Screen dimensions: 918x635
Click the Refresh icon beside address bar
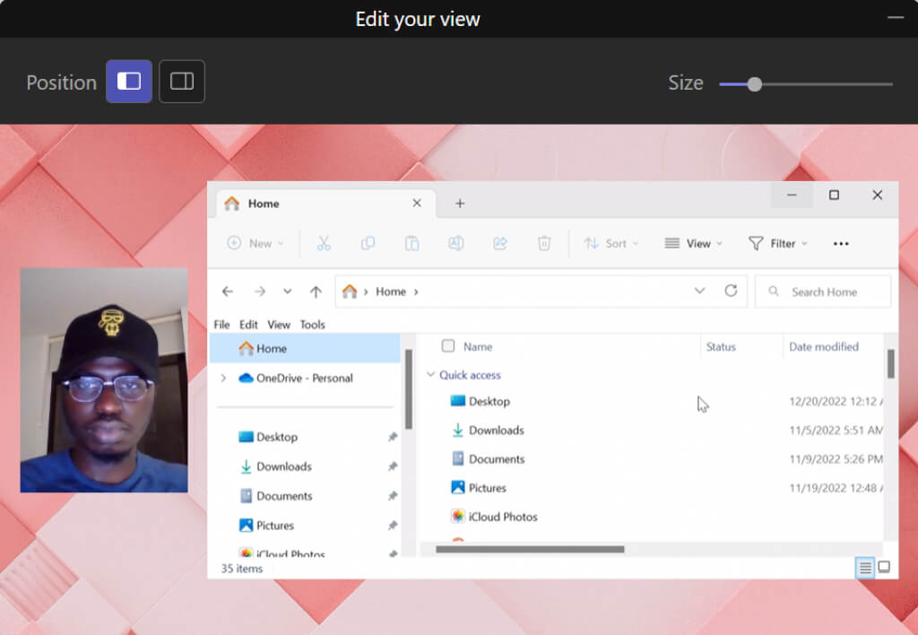731,291
